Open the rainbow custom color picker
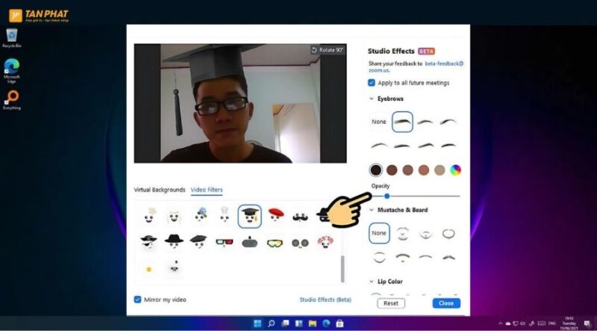The image size is (597, 331). click(455, 170)
